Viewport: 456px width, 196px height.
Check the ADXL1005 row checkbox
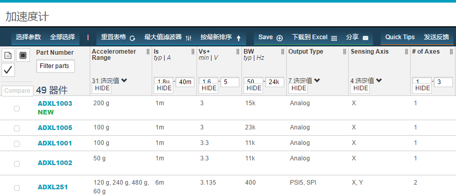[x=17, y=128]
